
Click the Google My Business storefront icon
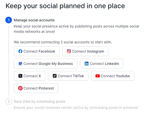[20, 64]
